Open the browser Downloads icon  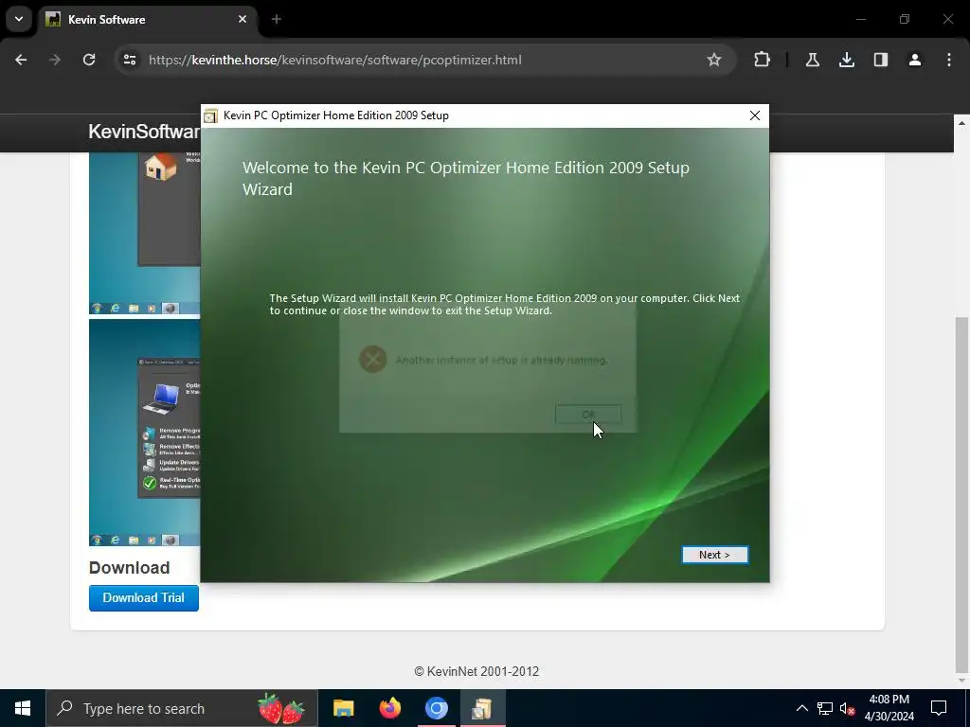[846, 60]
